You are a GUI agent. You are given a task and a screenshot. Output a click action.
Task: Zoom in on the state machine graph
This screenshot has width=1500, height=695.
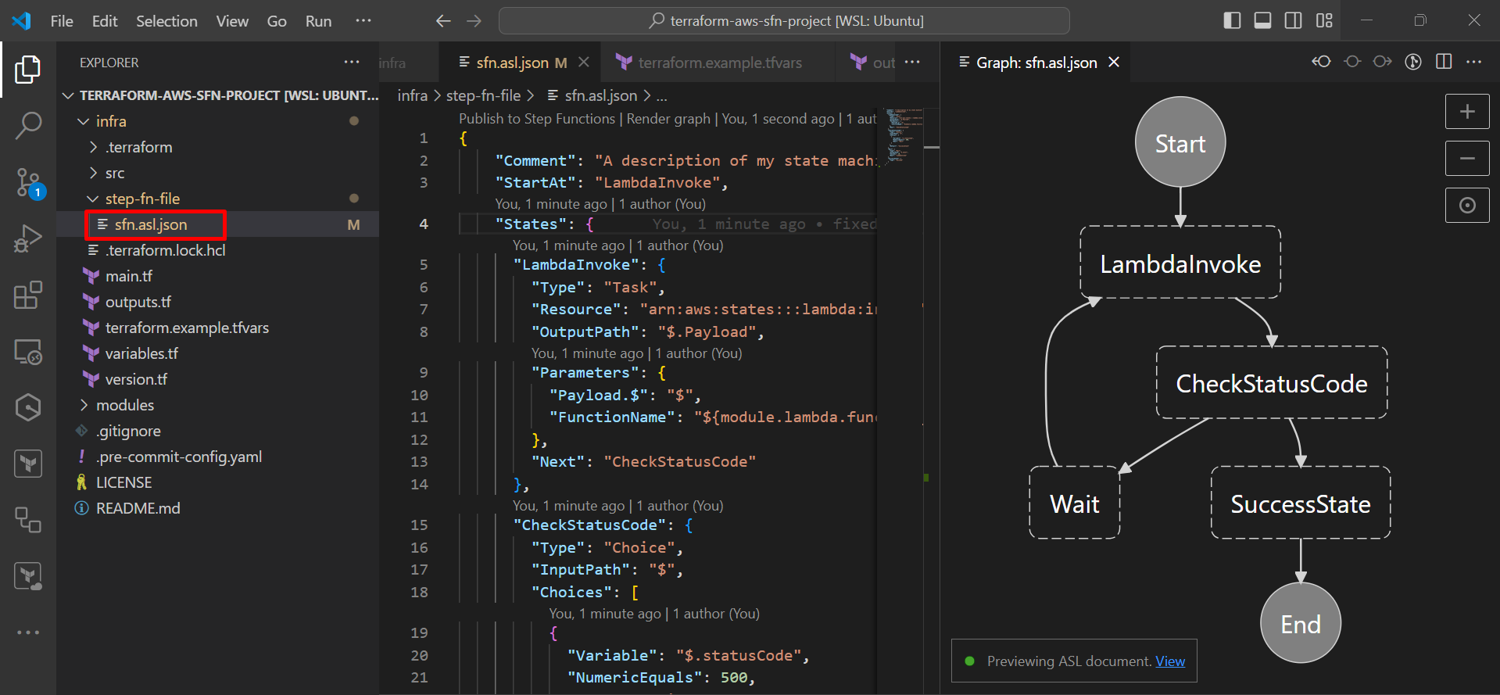point(1467,112)
